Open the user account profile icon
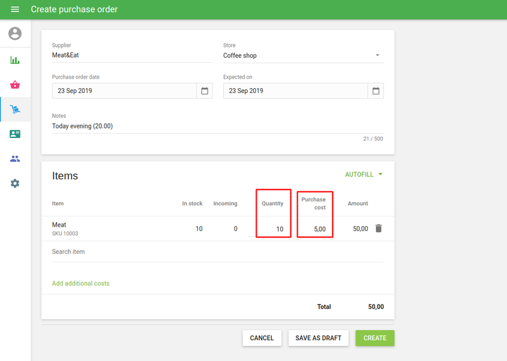The height and width of the screenshot is (361, 507). point(15,34)
